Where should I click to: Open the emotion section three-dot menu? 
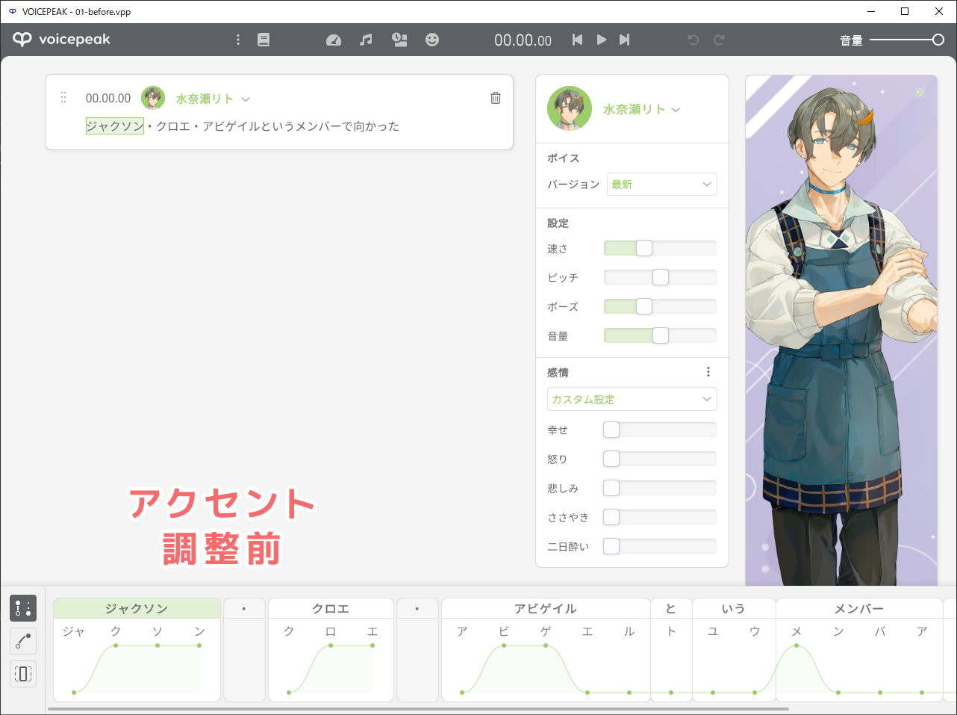(708, 372)
